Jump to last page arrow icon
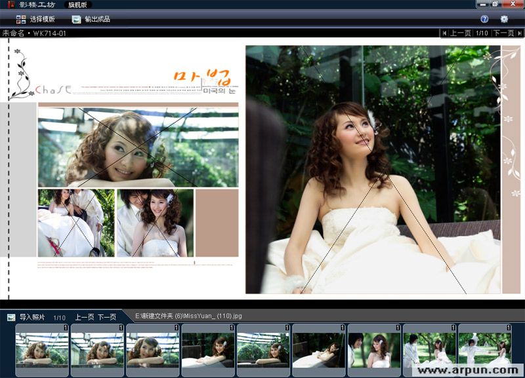525x378 pixels. point(520,33)
